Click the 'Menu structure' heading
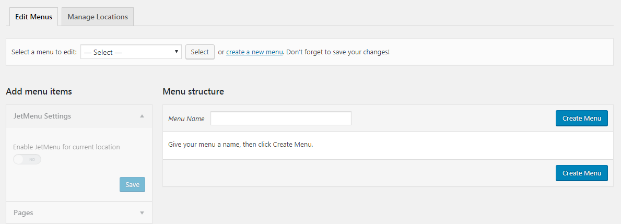The height and width of the screenshot is (224, 621). (x=193, y=91)
